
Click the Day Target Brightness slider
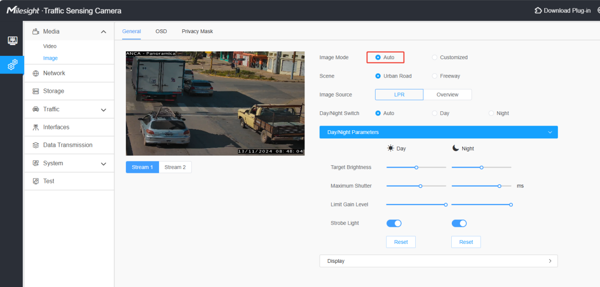pyautogui.click(x=416, y=167)
